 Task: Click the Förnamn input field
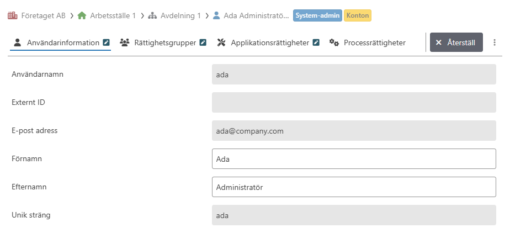pos(354,159)
